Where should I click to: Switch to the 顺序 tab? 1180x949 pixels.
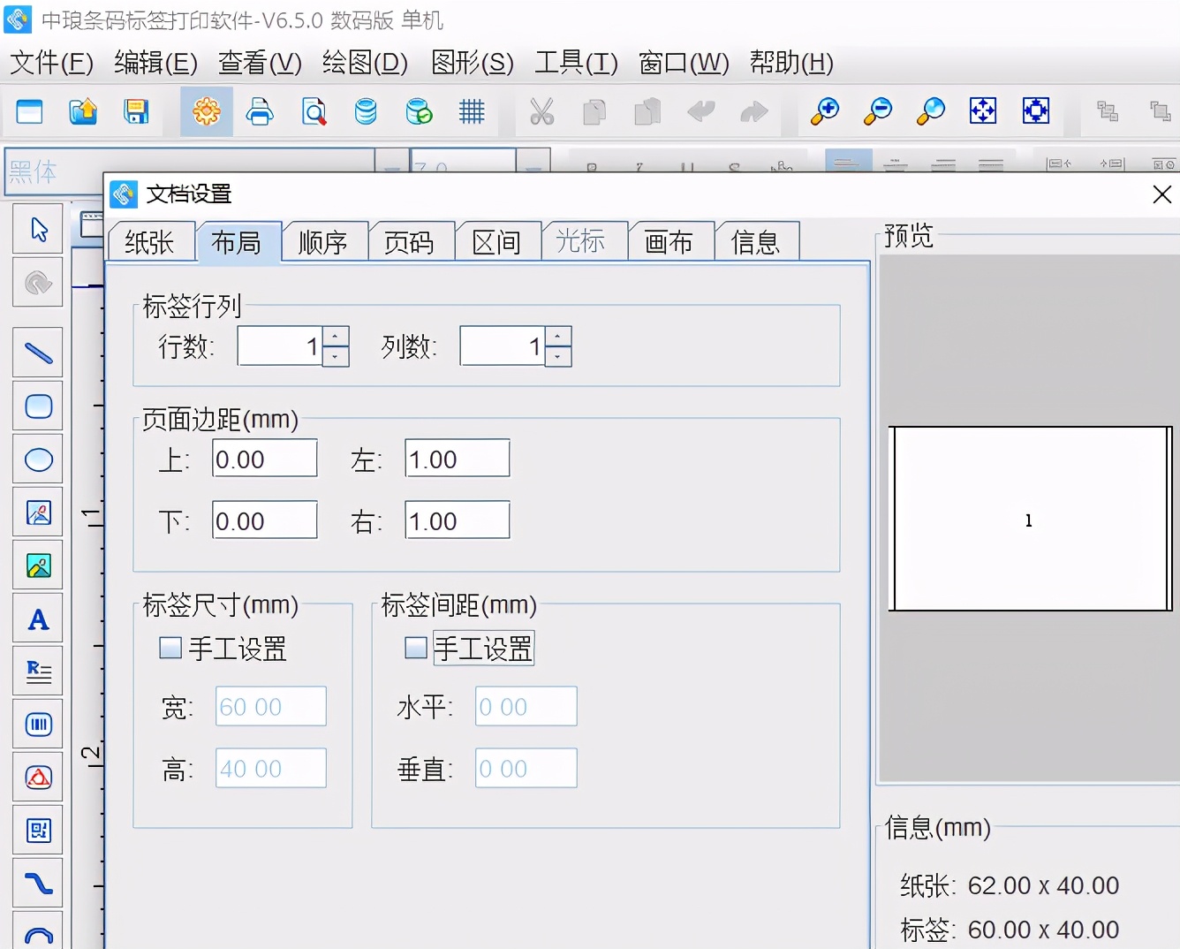click(x=323, y=242)
